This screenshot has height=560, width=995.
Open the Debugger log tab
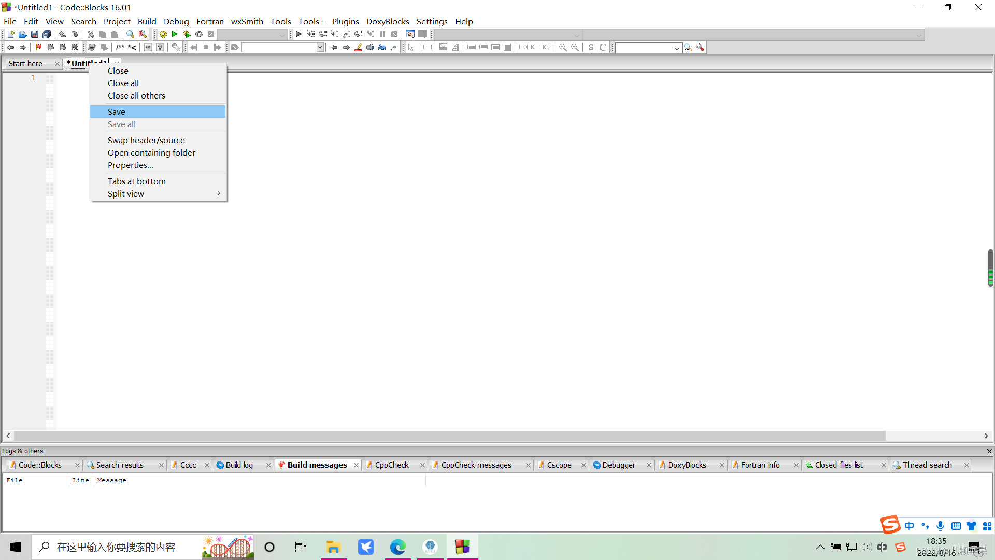click(619, 465)
